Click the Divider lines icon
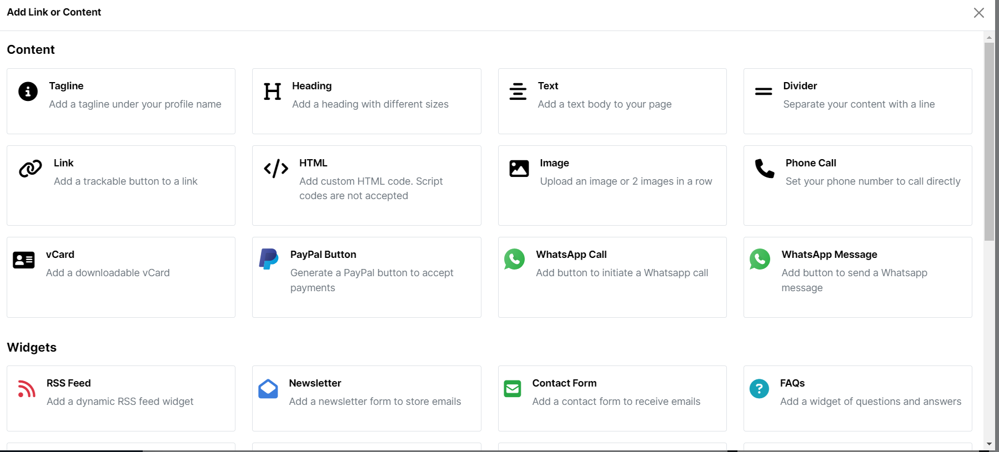 pos(763,92)
